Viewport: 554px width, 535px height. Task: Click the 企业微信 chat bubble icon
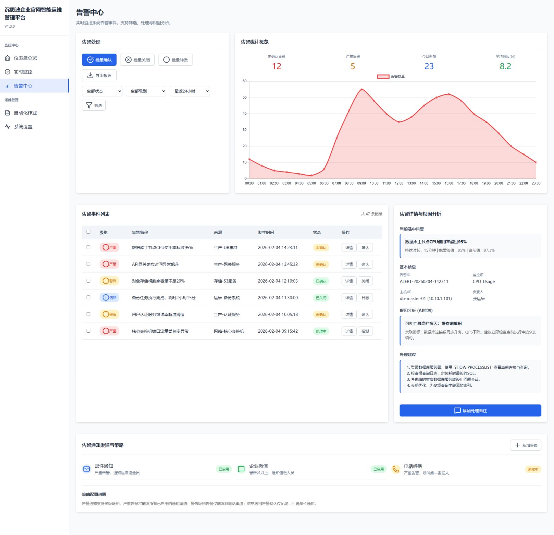click(x=241, y=469)
